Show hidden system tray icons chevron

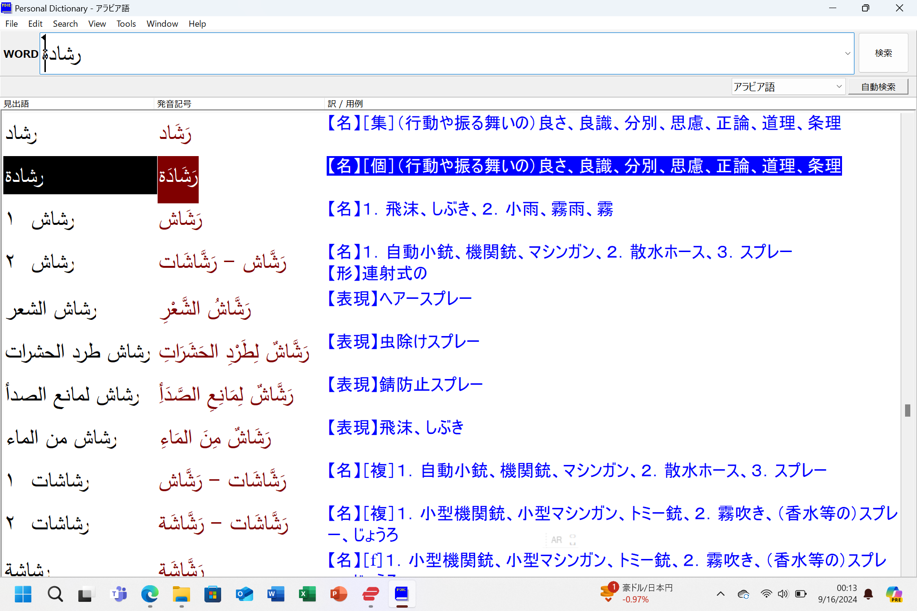(x=720, y=594)
